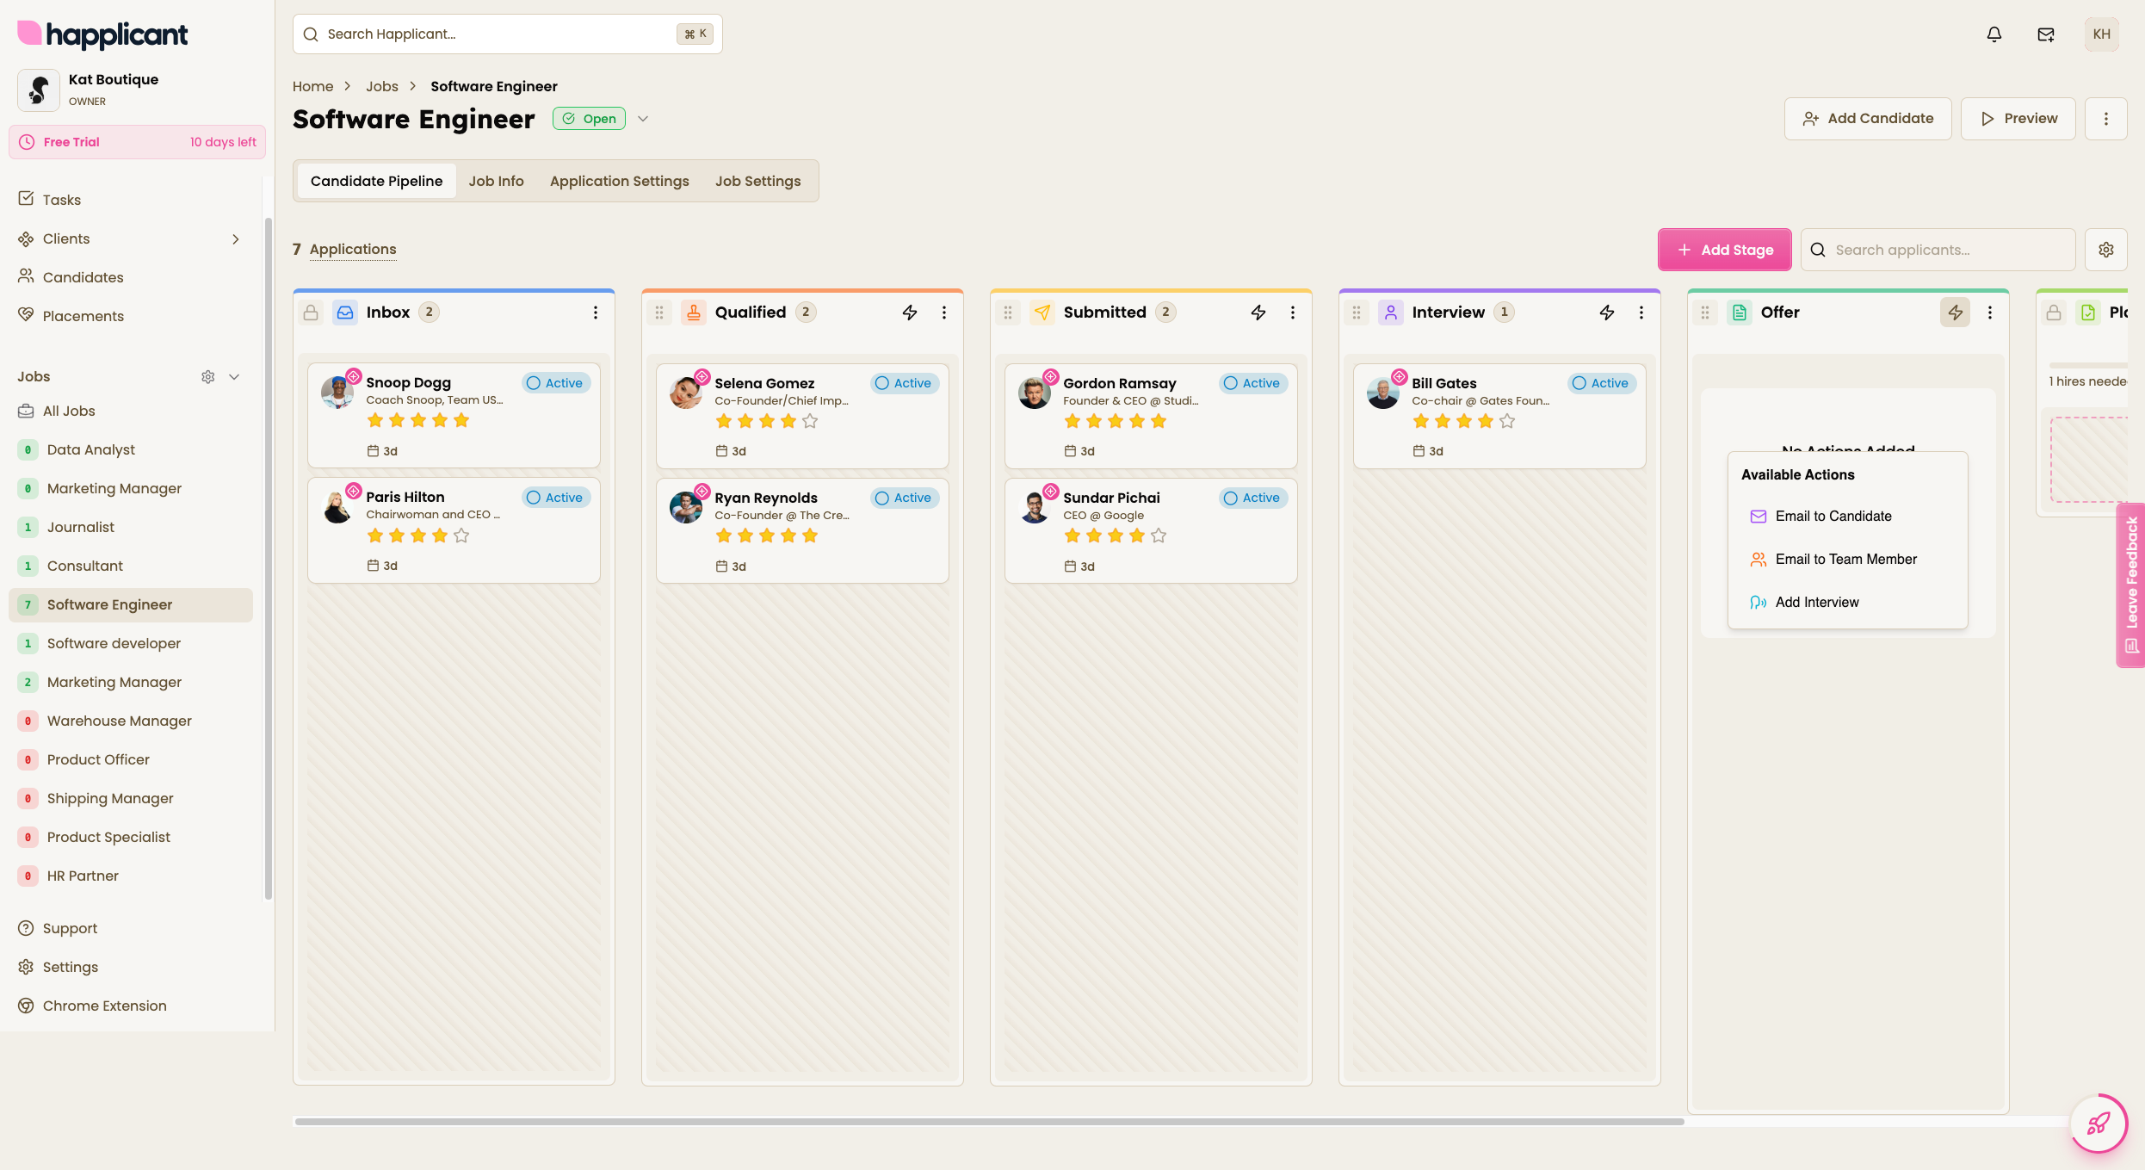Click the notification bell icon

[1994, 34]
